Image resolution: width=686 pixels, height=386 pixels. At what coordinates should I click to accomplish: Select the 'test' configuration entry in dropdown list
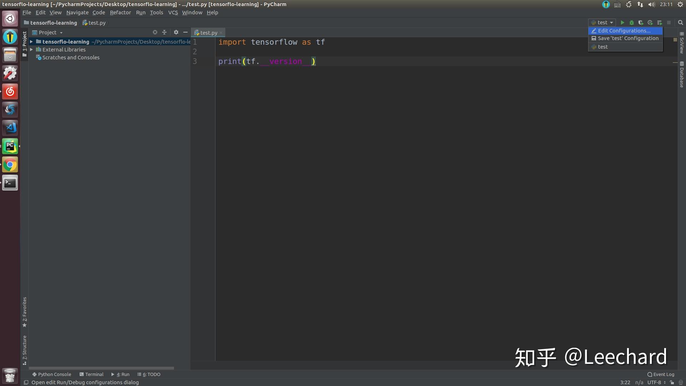pyautogui.click(x=625, y=47)
